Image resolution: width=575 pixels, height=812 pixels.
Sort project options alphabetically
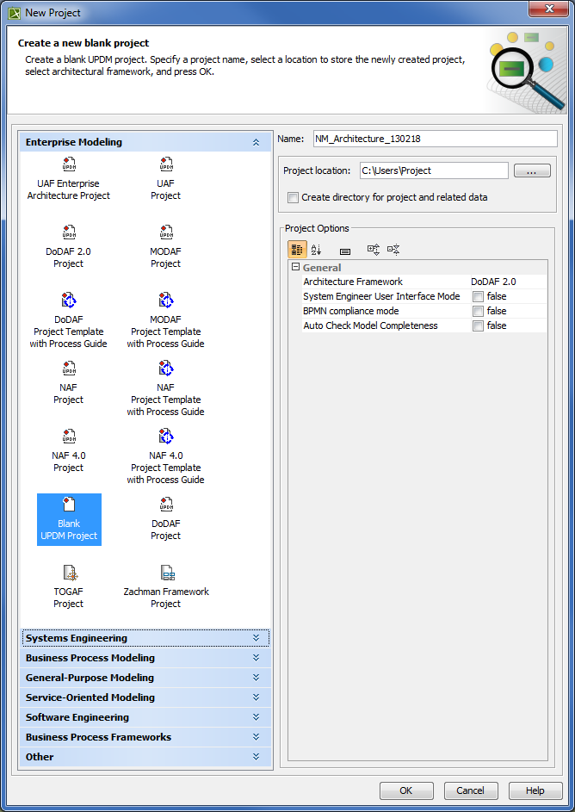click(316, 250)
